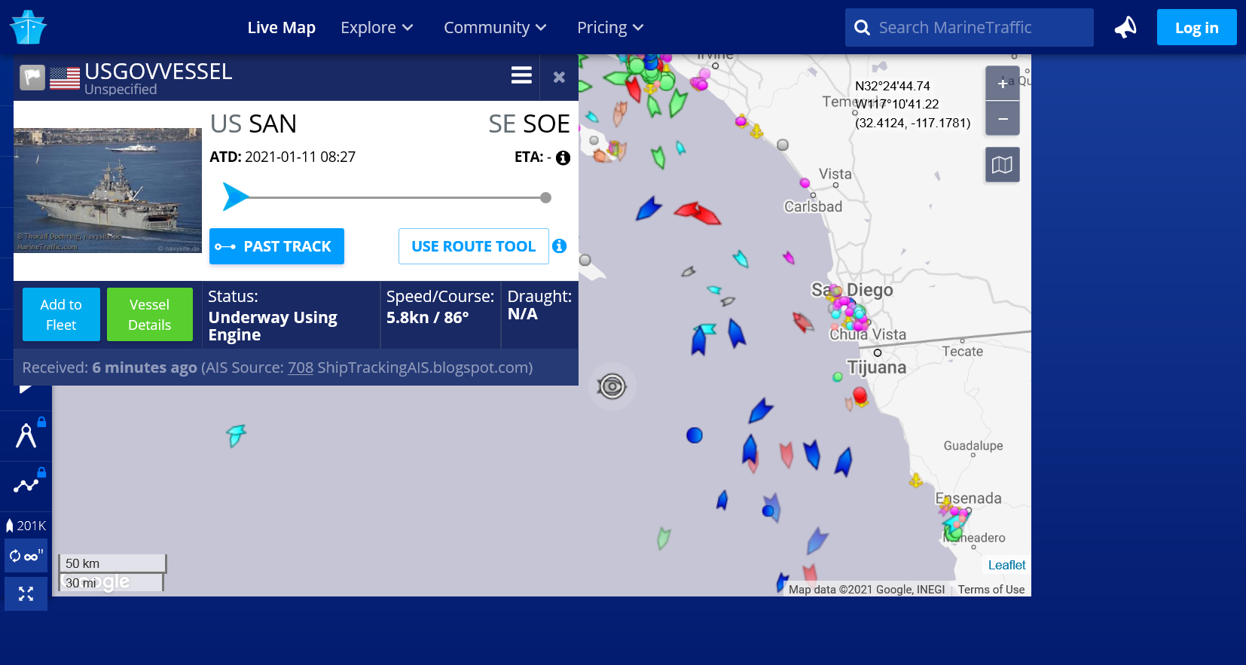The width and height of the screenshot is (1246, 665).
Task: Click the voyage progress end marker
Action: pyautogui.click(x=546, y=198)
